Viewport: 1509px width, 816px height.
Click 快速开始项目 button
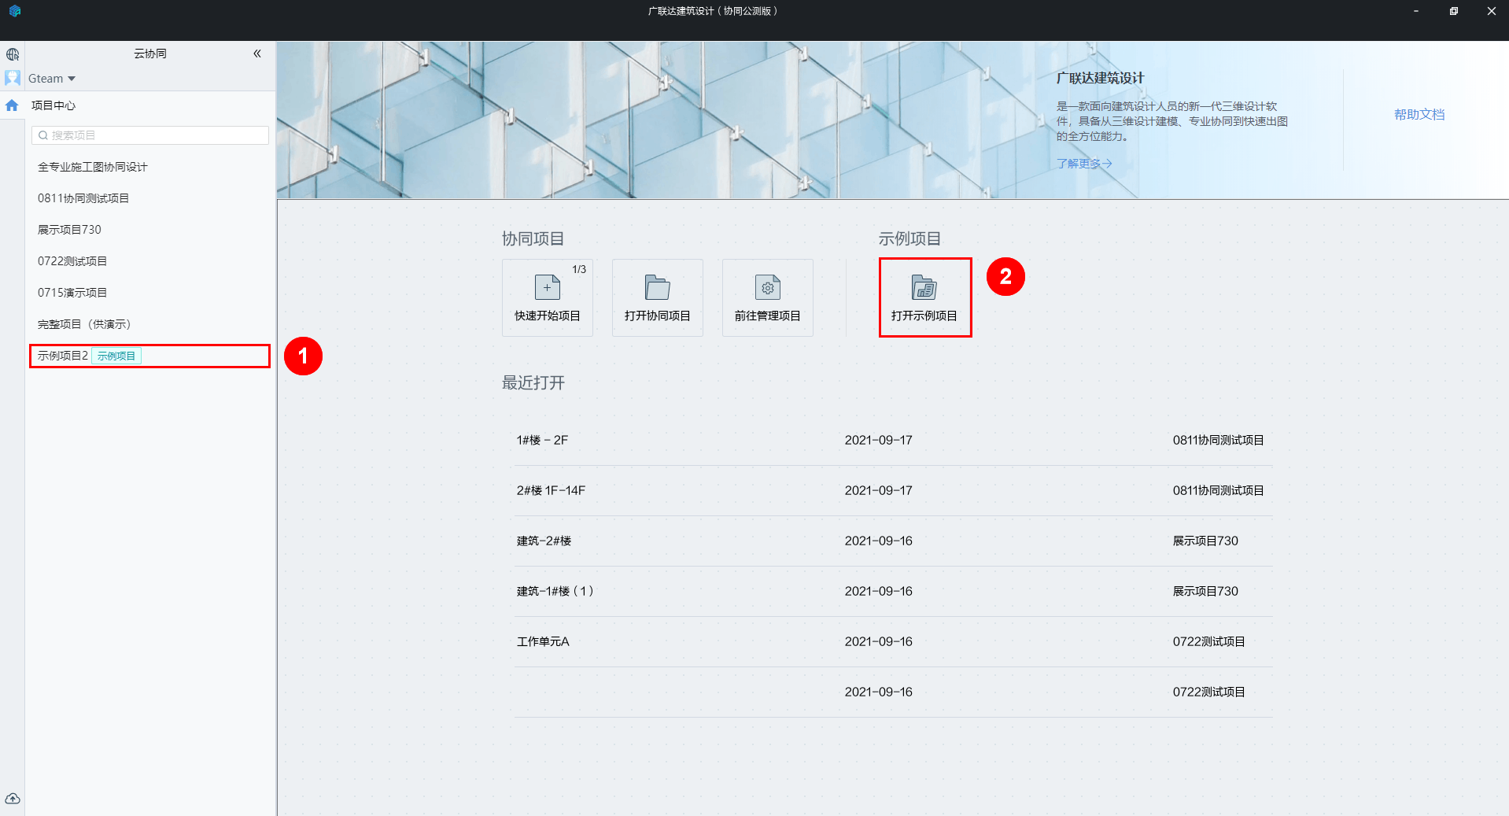(548, 298)
